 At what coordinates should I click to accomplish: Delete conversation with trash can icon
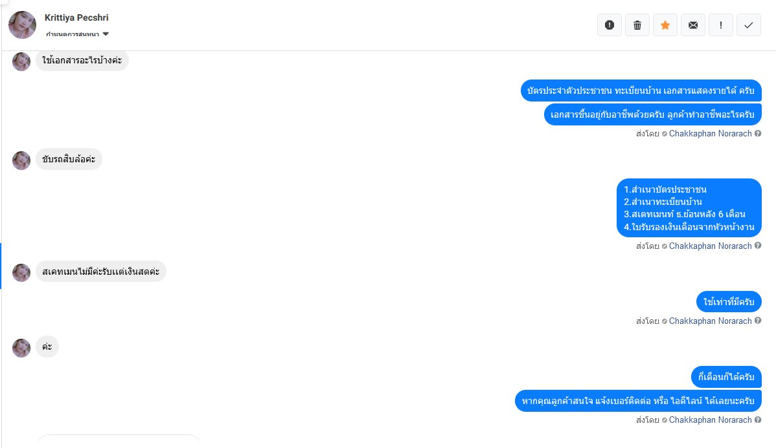pyautogui.click(x=637, y=25)
